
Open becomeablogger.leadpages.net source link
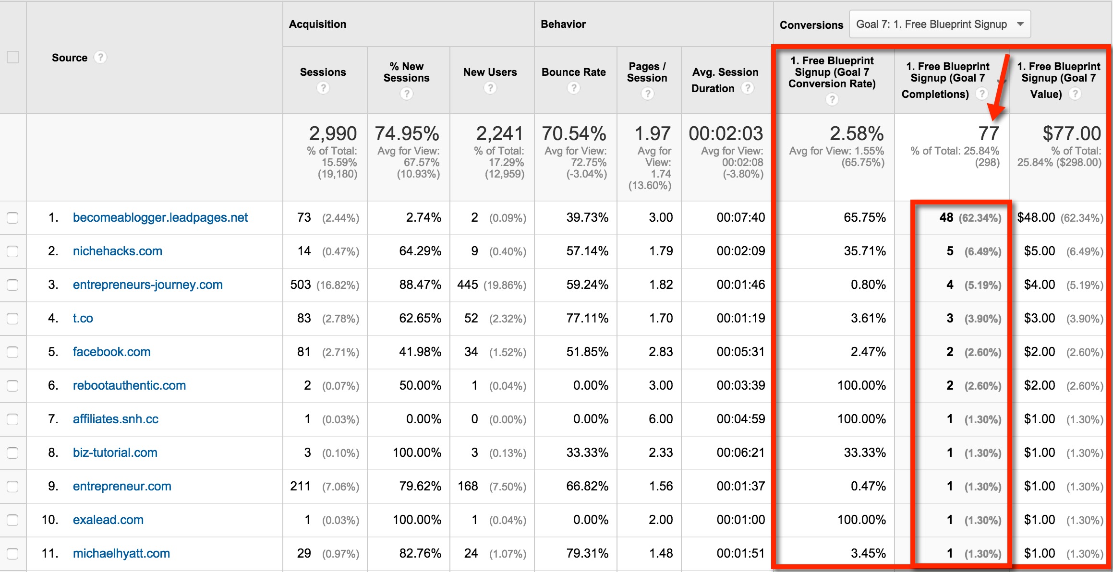point(160,218)
